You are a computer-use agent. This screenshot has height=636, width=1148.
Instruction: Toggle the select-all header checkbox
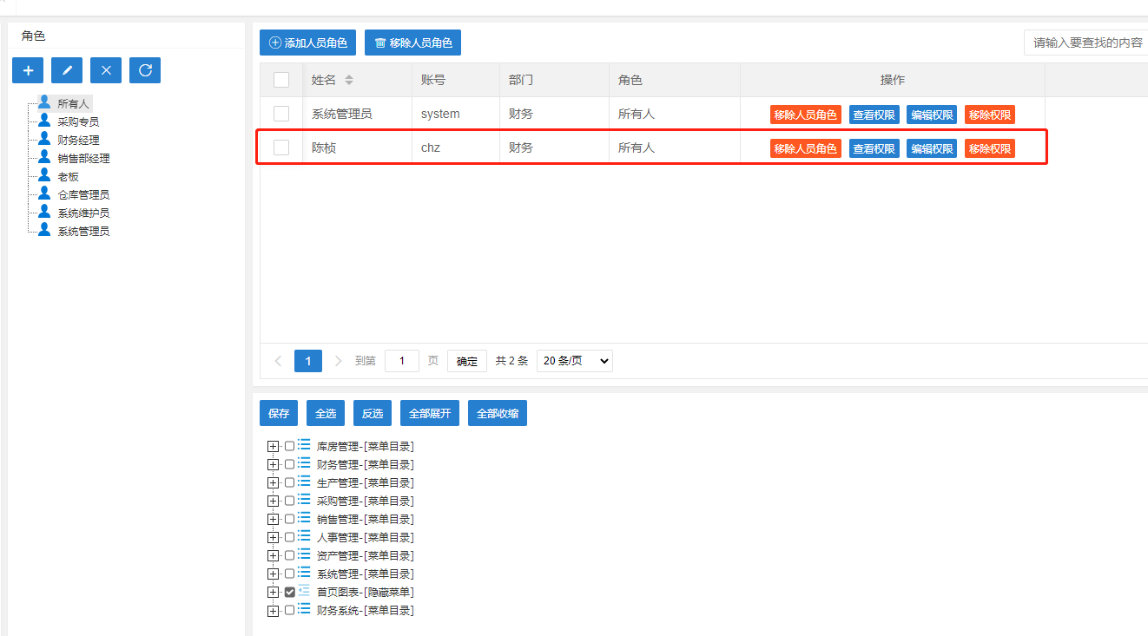click(x=281, y=80)
